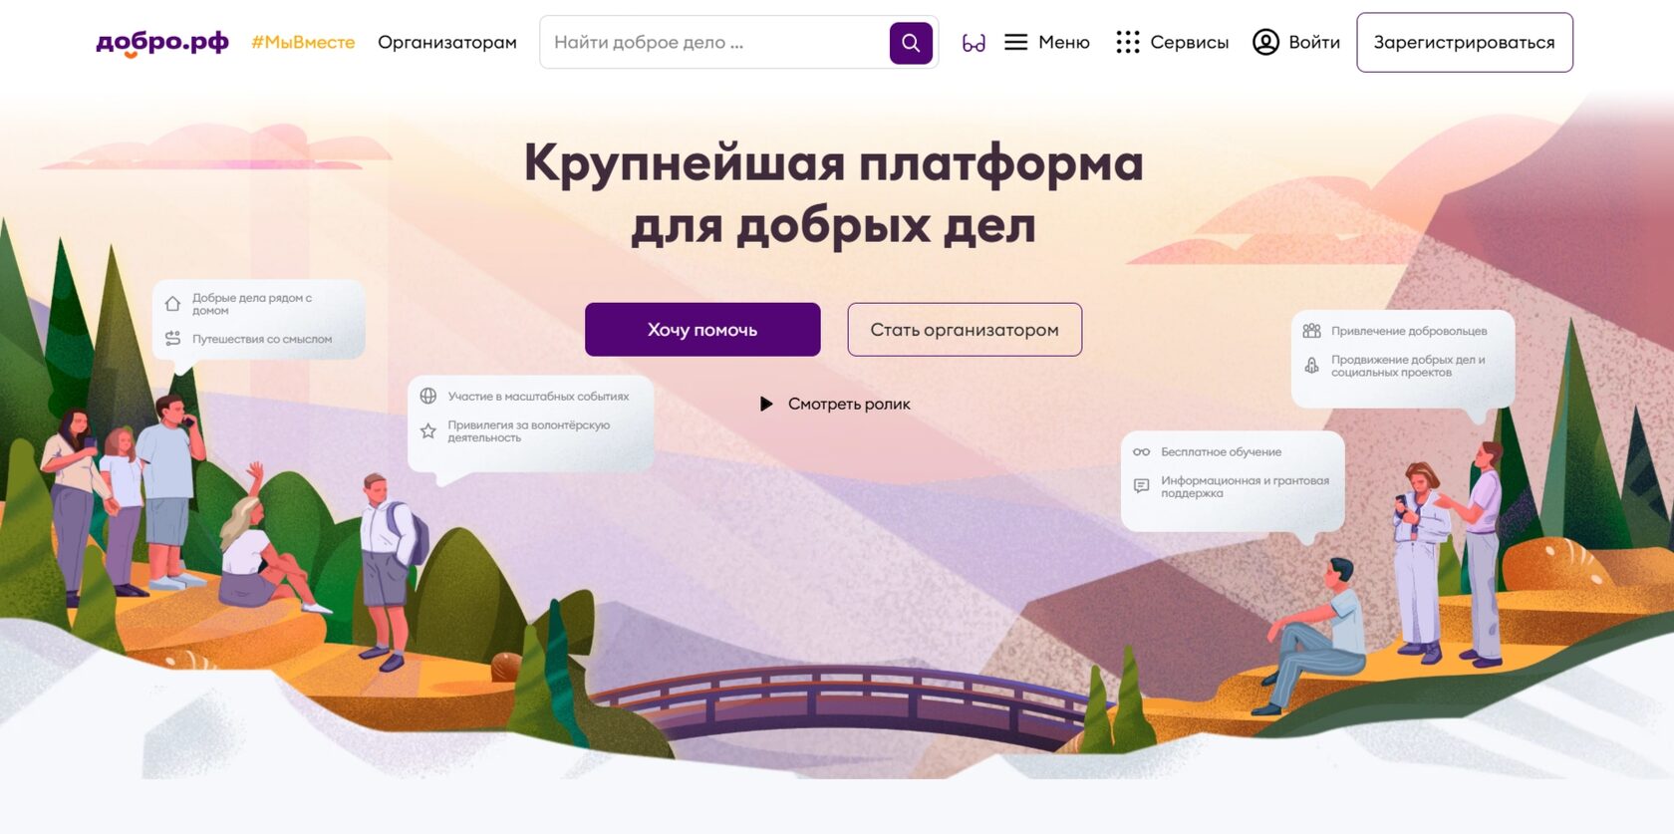Click the play triangle icon before Смотреть ролик

click(x=766, y=404)
